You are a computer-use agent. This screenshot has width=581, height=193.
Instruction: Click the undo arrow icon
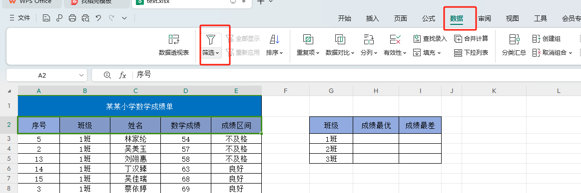coord(98,18)
